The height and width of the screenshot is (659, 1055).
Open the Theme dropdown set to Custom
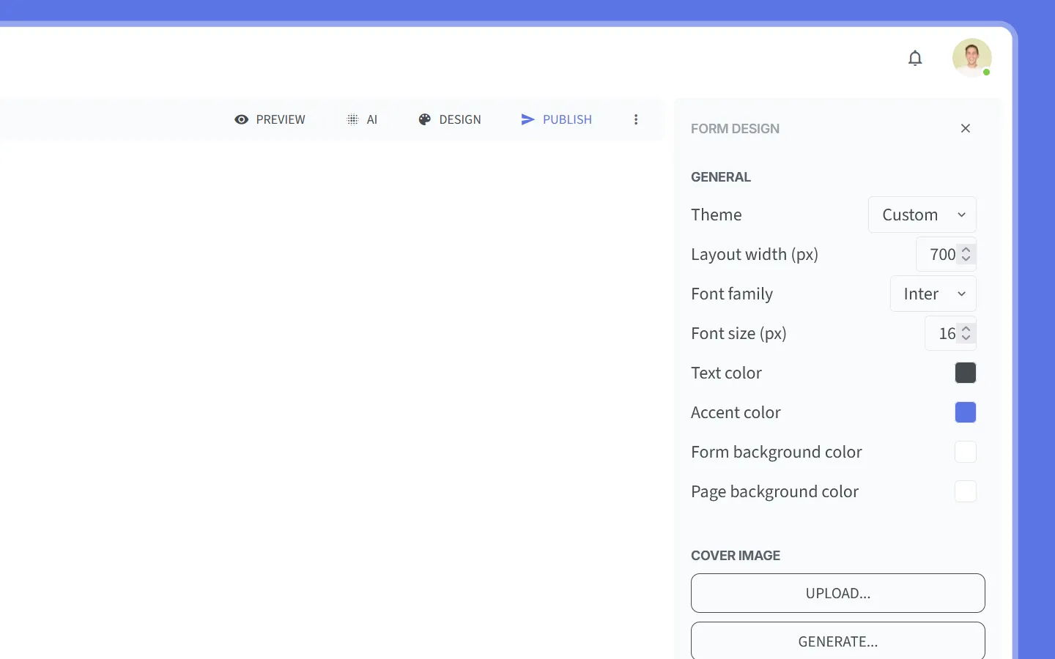(922, 215)
